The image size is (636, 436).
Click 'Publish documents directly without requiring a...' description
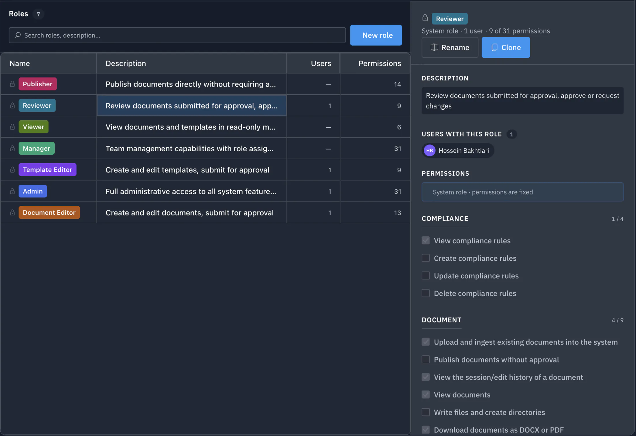coord(191,84)
